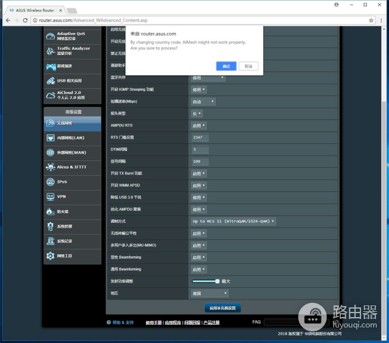The width and height of the screenshot is (389, 343).
Task: Adjust the Tx power slider handle
Action: 217,281
